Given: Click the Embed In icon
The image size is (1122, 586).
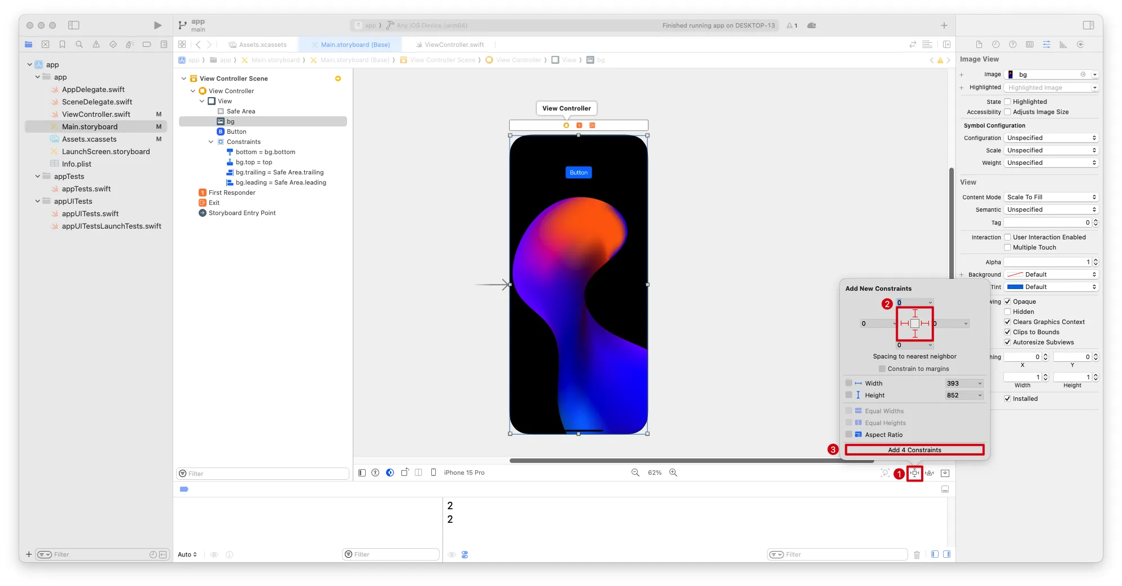Looking at the screenshot, I should pos(945,473).
